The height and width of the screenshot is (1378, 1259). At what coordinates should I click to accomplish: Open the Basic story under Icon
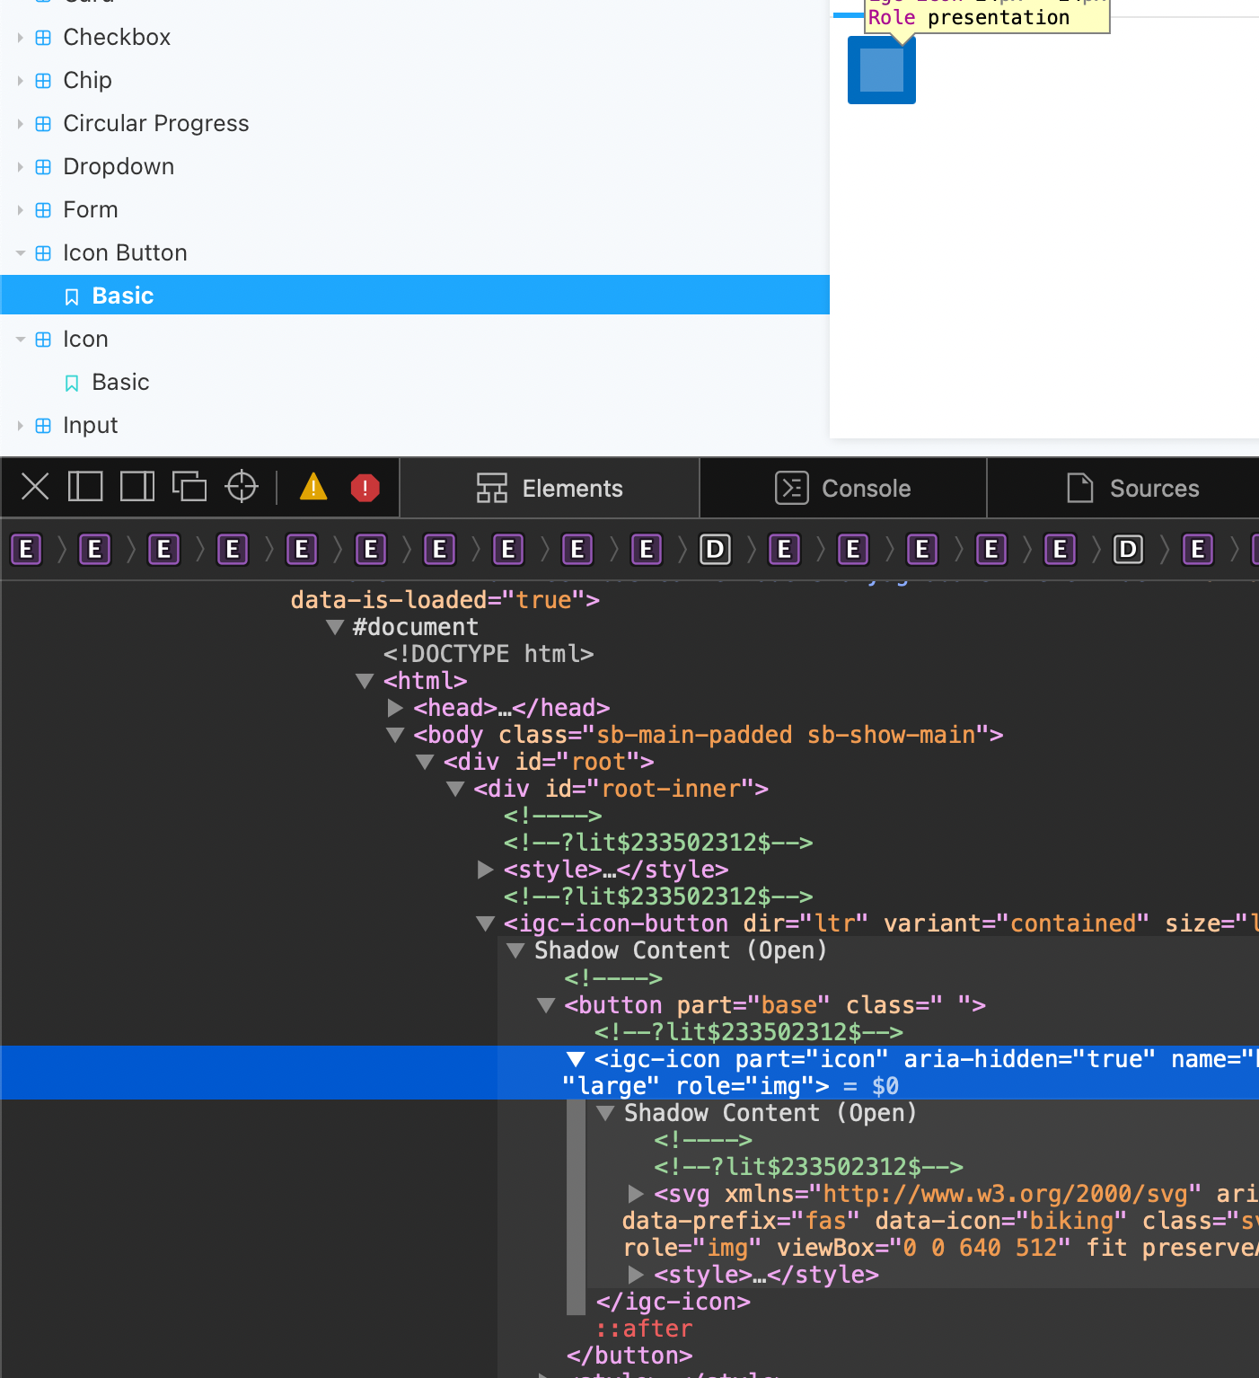coord(119,382)
